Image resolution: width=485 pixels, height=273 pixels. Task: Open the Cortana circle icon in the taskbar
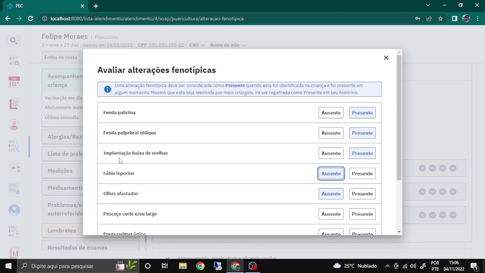point(148,266)
